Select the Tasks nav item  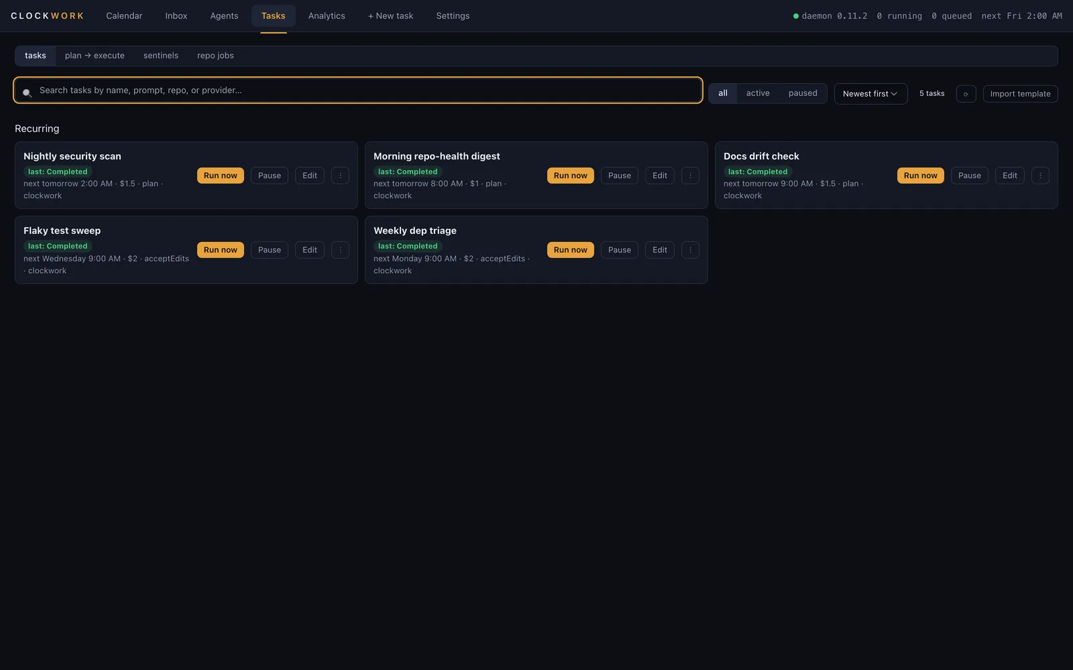point(273,16)
